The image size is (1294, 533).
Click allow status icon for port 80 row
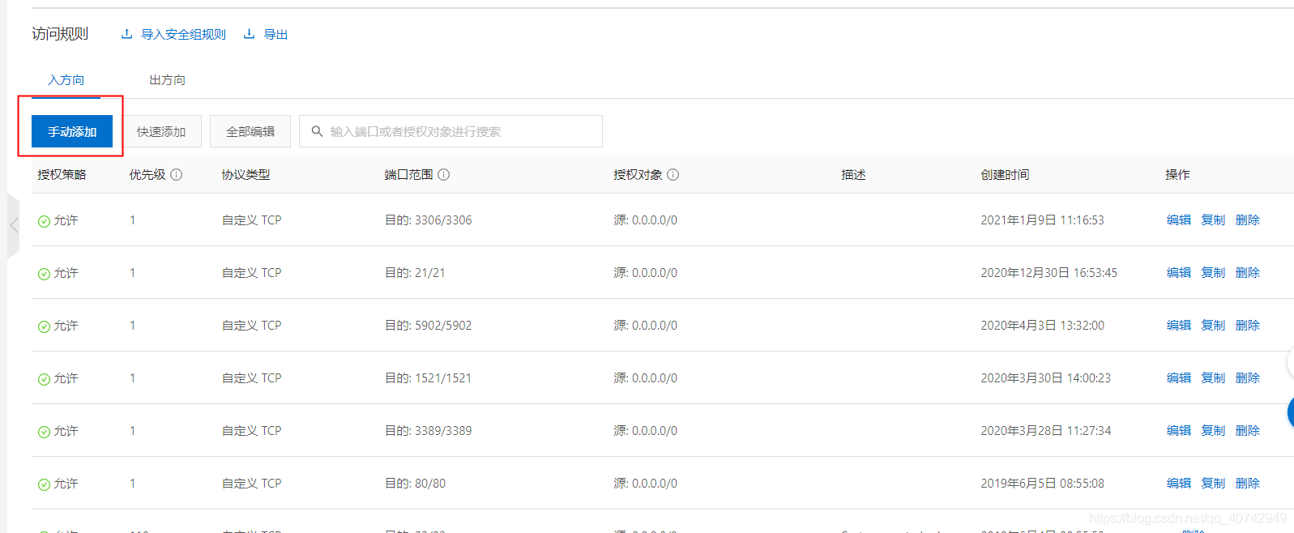44,484
